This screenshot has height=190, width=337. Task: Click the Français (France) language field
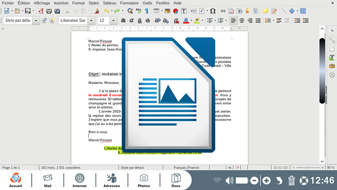186,167
